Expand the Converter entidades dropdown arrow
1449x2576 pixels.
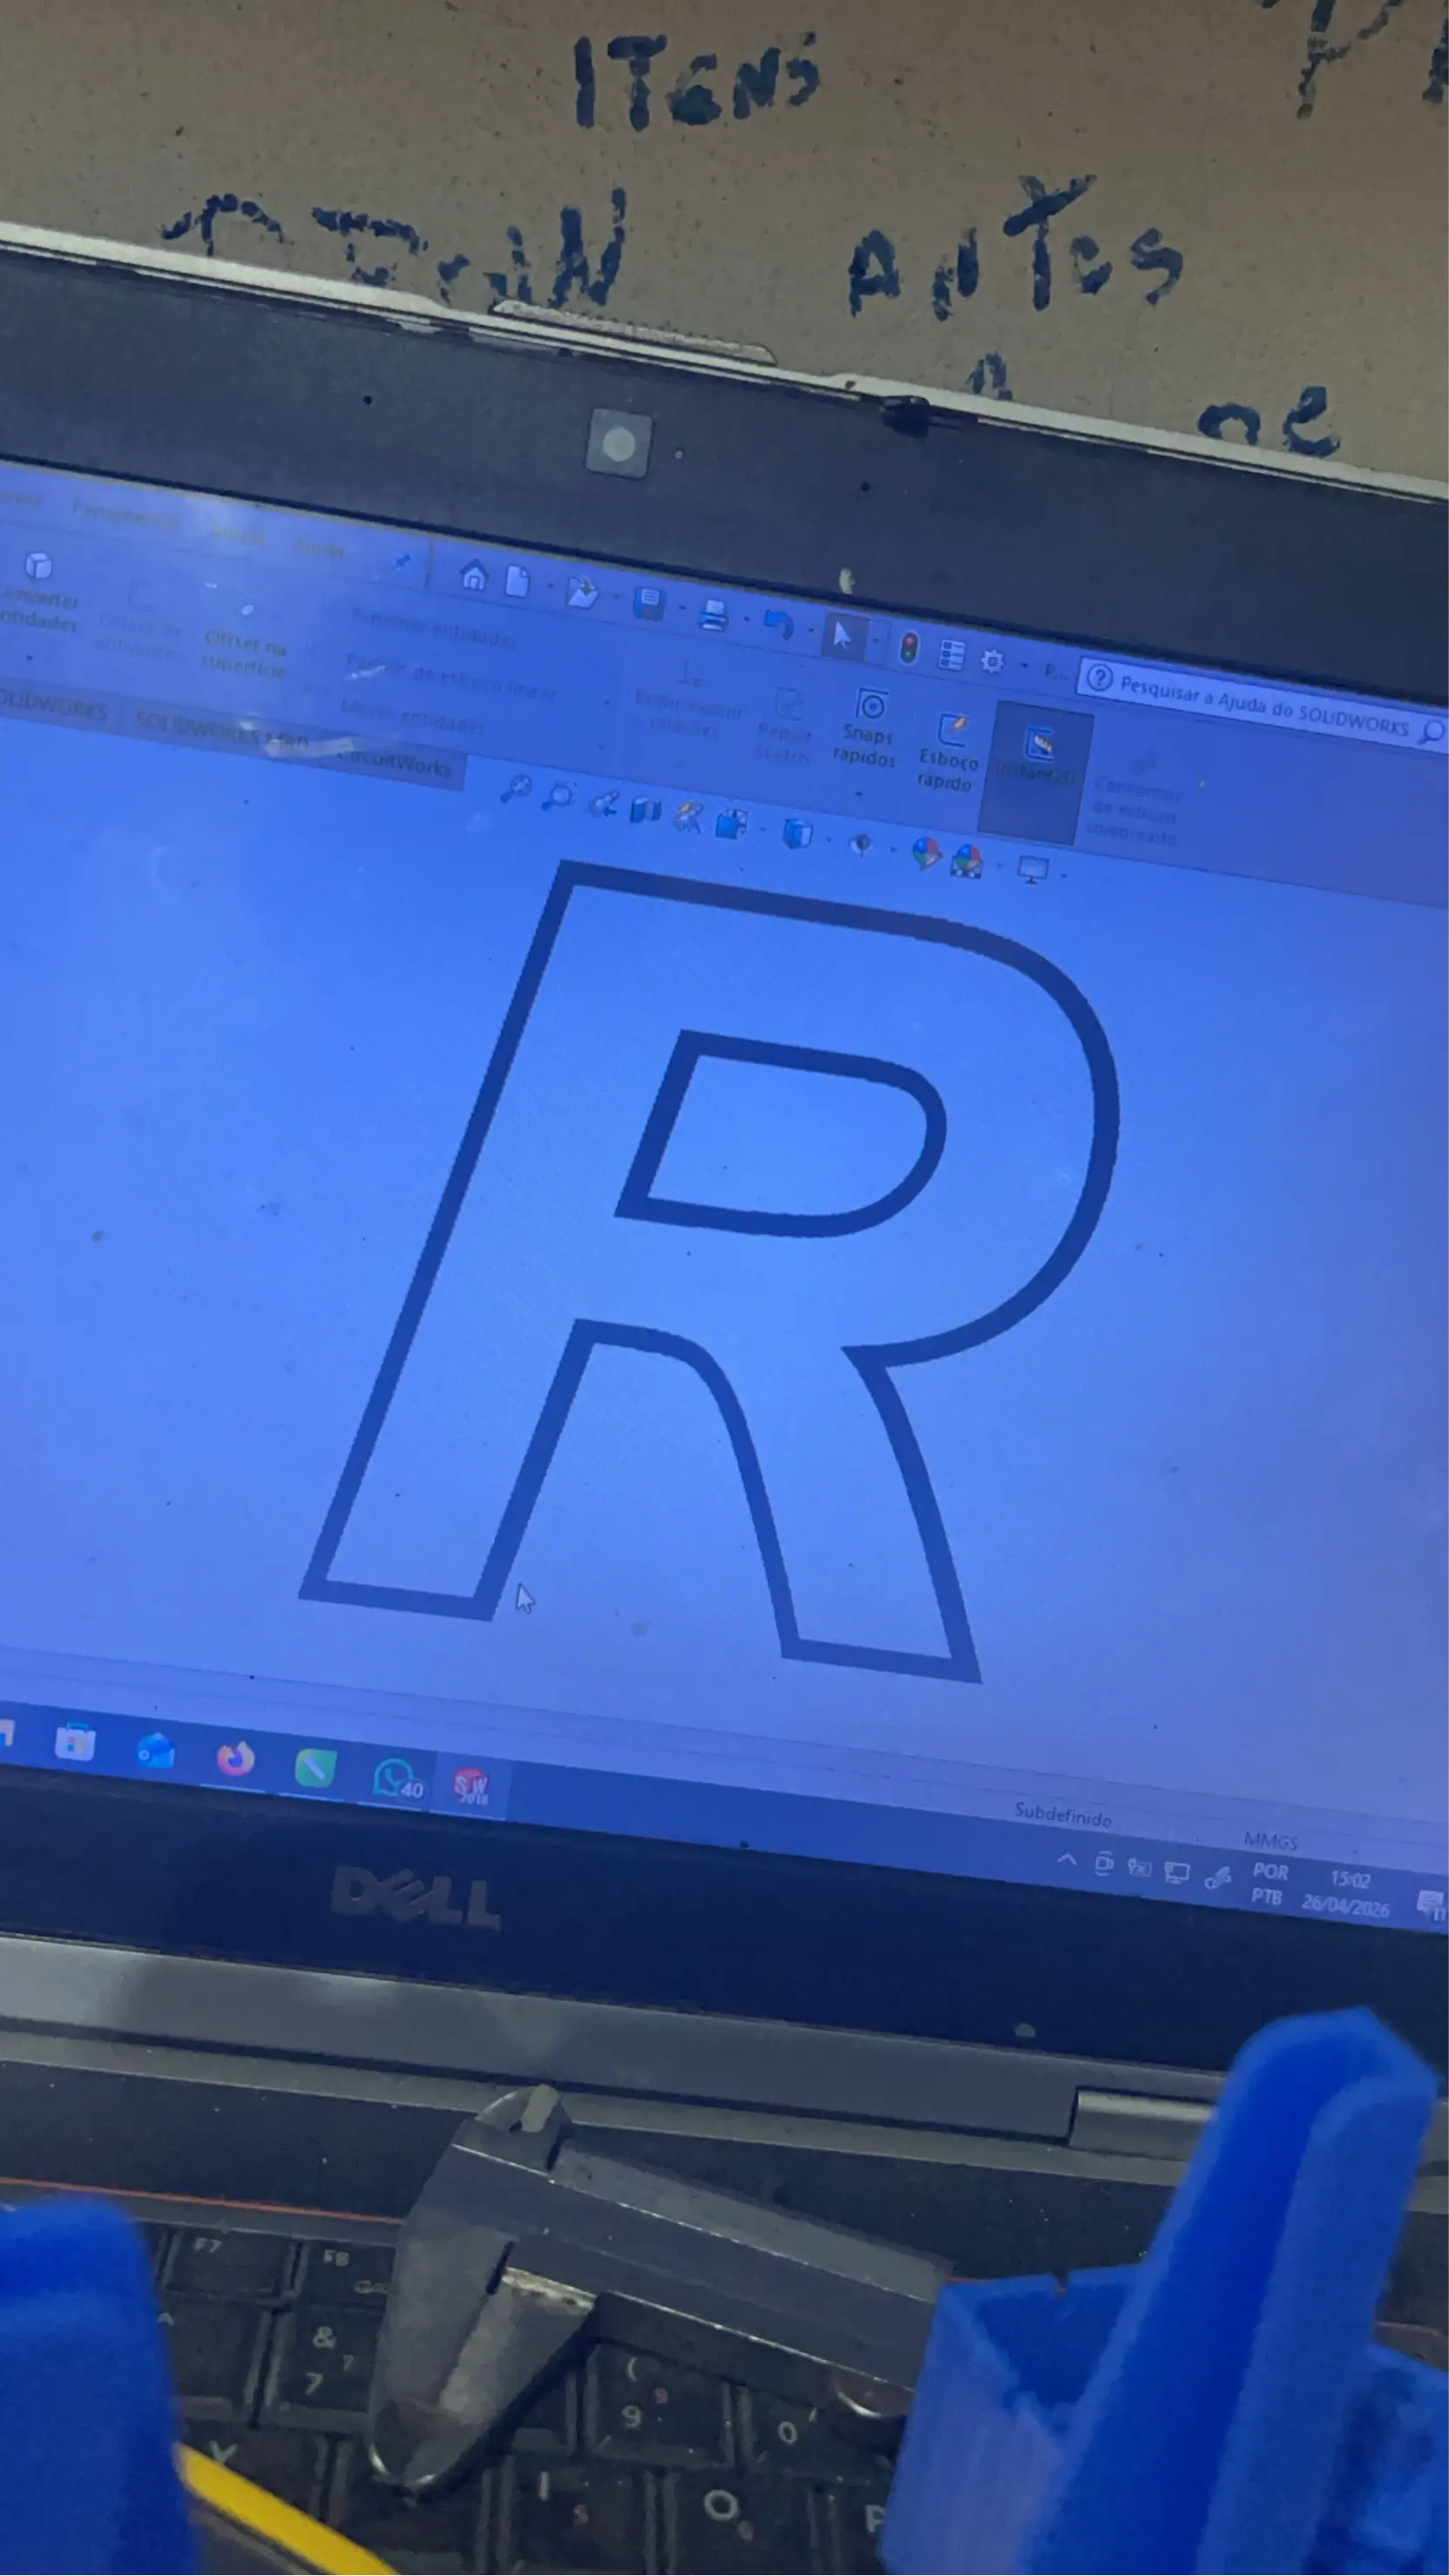30,659
